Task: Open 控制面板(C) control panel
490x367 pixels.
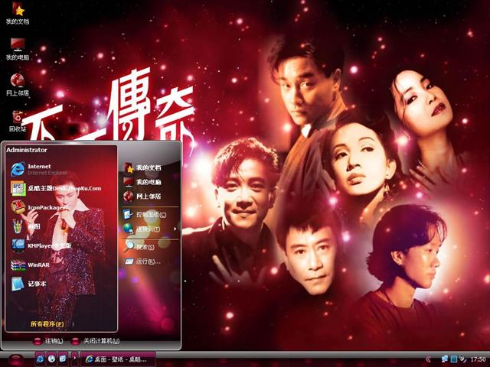Action: pyautogui.click(x=145, y=214)
